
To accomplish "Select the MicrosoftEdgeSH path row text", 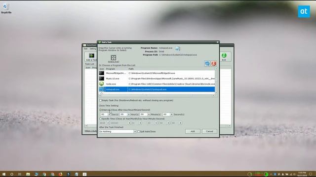I will (x=152, y=73).
